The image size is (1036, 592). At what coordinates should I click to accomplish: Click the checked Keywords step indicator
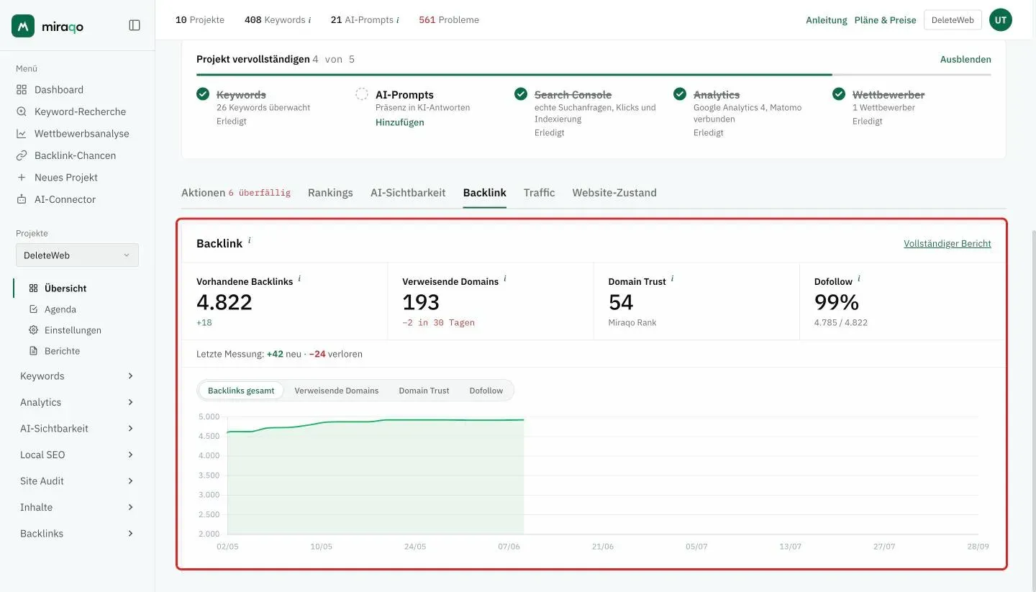[203, 94]
